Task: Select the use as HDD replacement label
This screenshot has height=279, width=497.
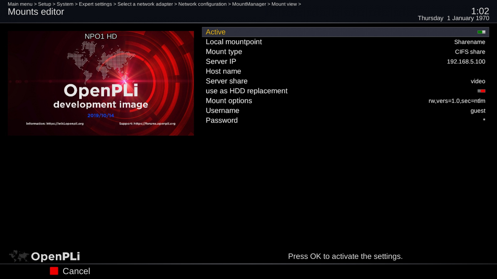Action: [246, 91]
